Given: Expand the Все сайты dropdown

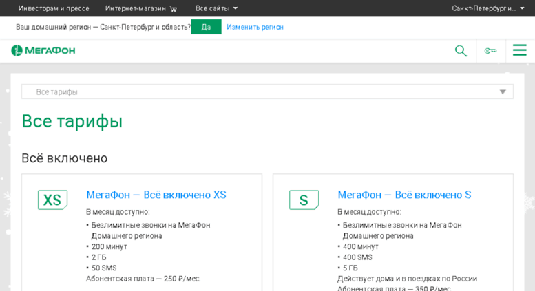Looking at the screenshot, I should (x=216, y=8).
